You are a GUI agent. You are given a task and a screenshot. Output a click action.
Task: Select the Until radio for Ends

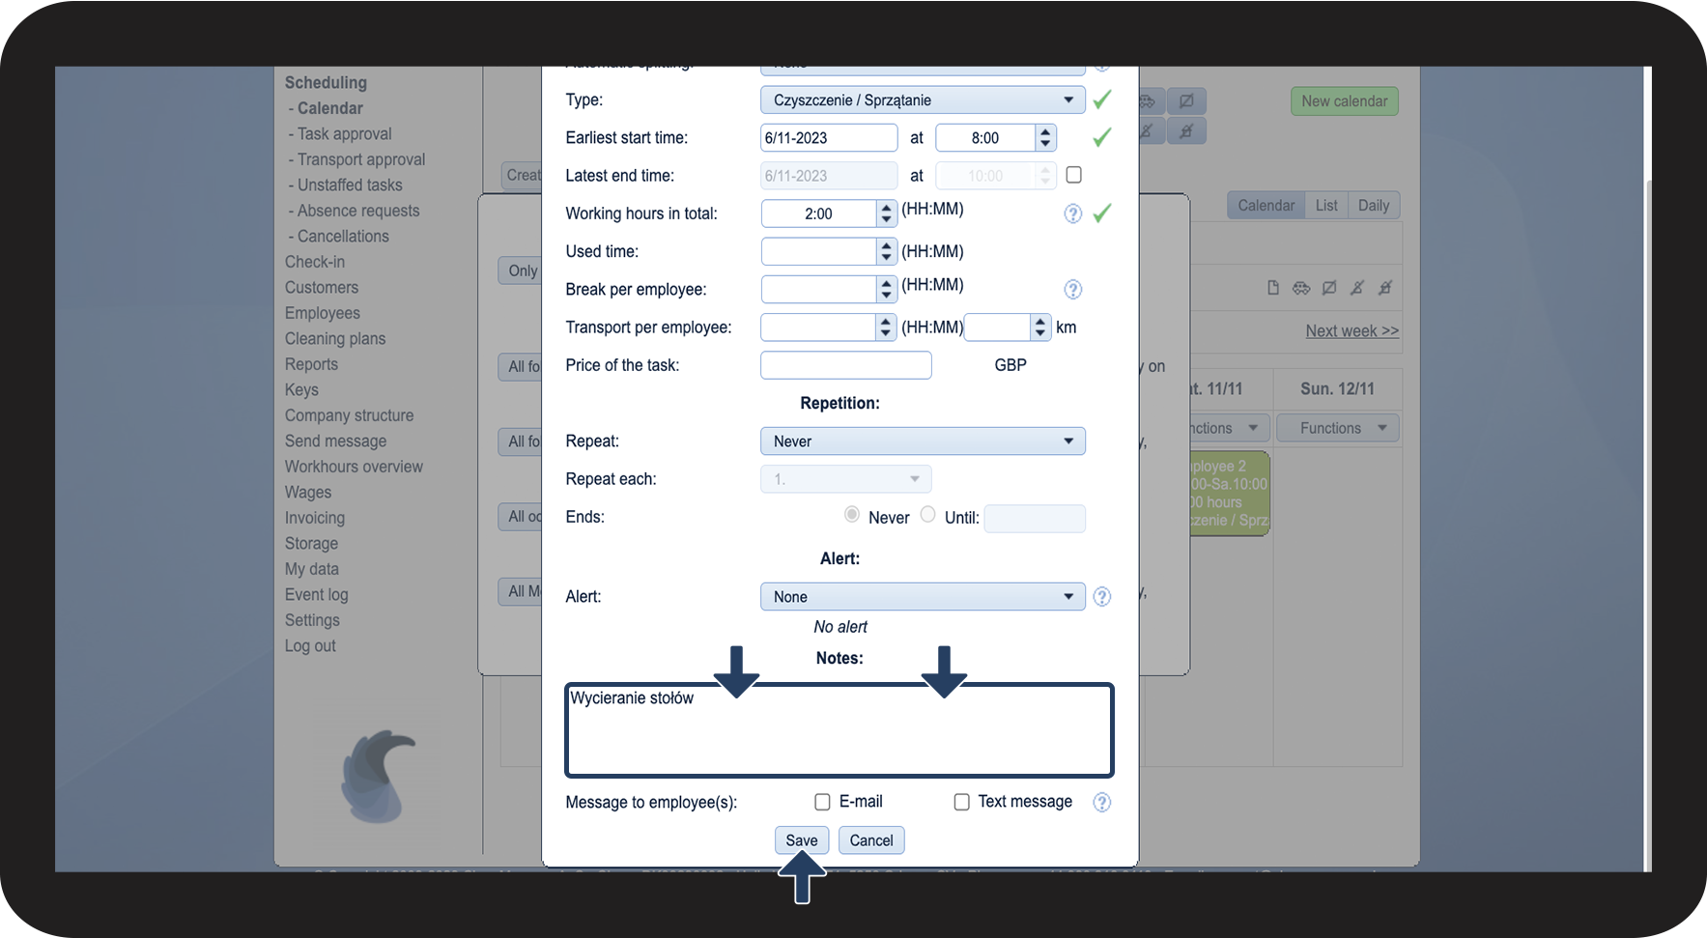tap(927, 515)
